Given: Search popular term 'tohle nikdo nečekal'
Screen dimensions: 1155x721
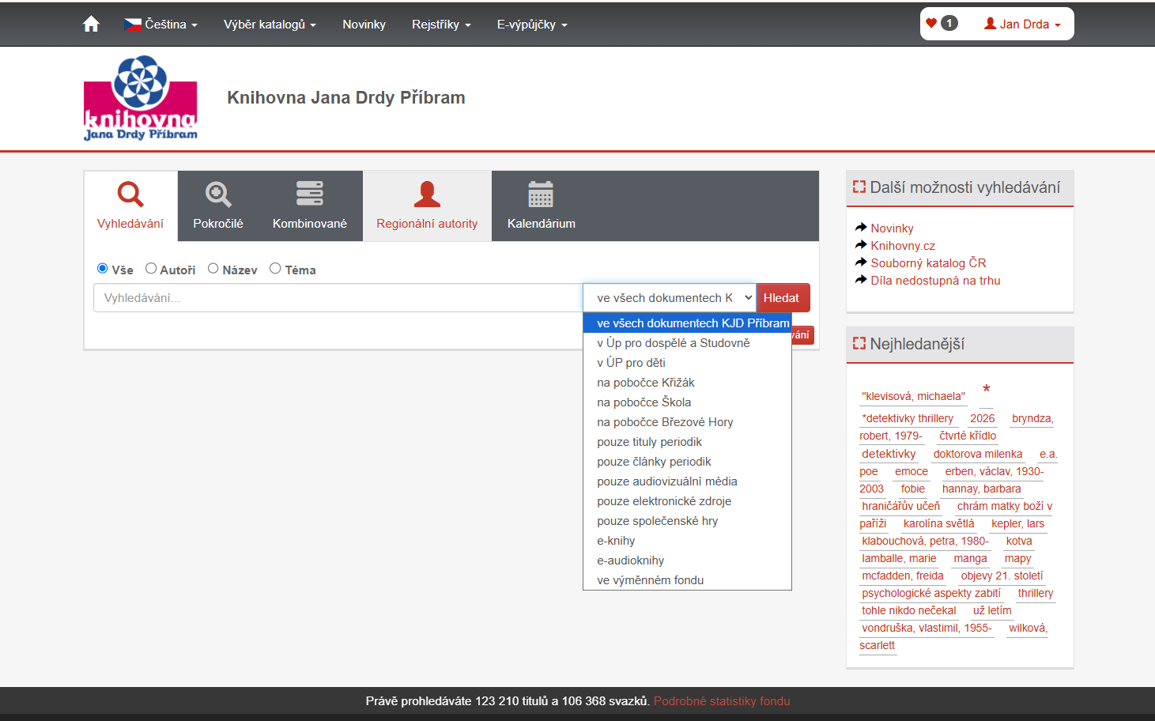Looking at the screenshot, I should pos(909,610).
